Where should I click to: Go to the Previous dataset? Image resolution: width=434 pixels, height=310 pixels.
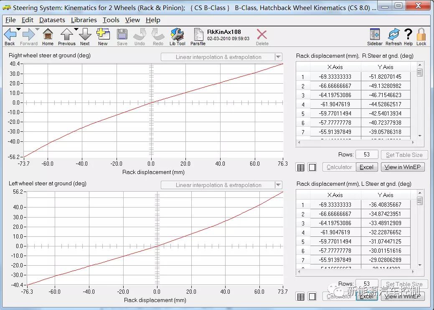[x=66, y=36]
